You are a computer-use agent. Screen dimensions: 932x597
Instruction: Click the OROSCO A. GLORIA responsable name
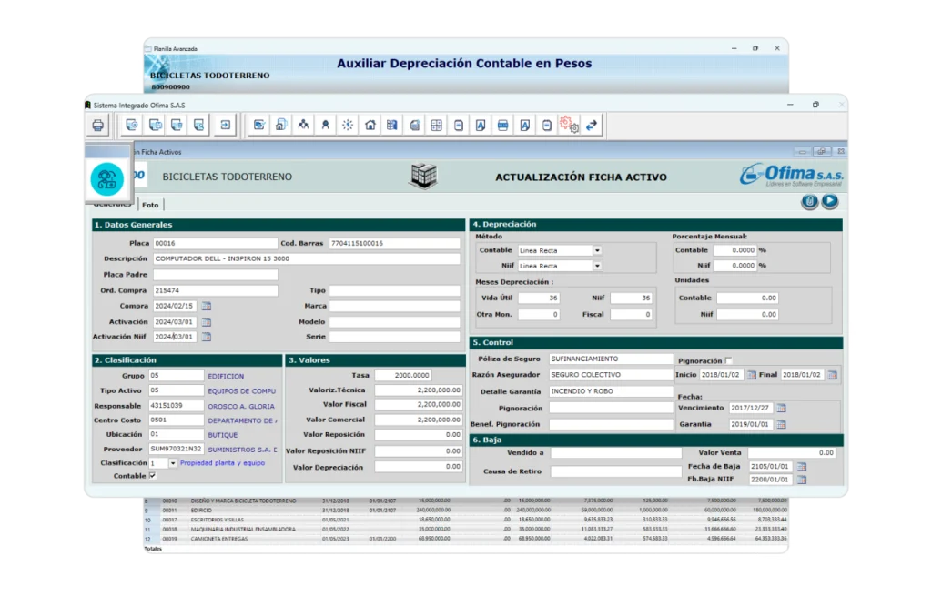241,406
